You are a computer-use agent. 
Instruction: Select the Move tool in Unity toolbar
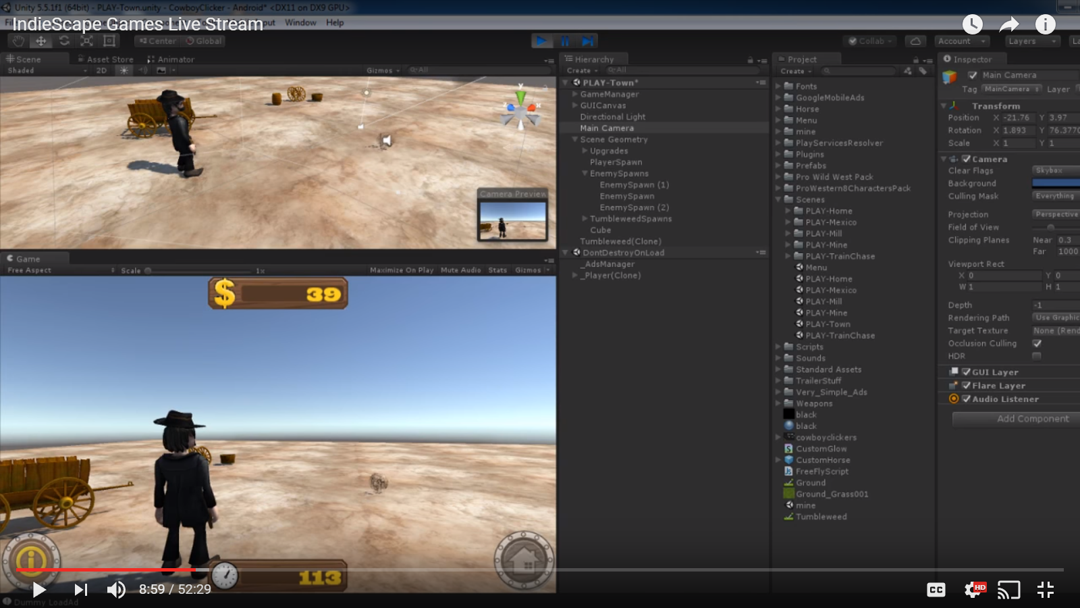pos(41,41)
